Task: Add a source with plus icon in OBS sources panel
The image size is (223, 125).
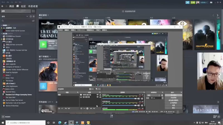Action: tap(81, 109)
